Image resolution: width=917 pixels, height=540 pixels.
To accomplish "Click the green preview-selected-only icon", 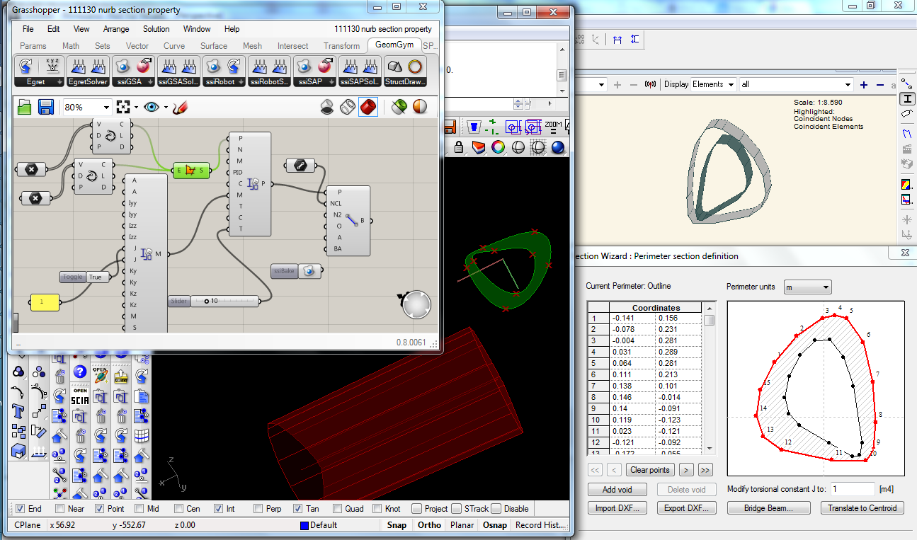I will click(399, 107).
